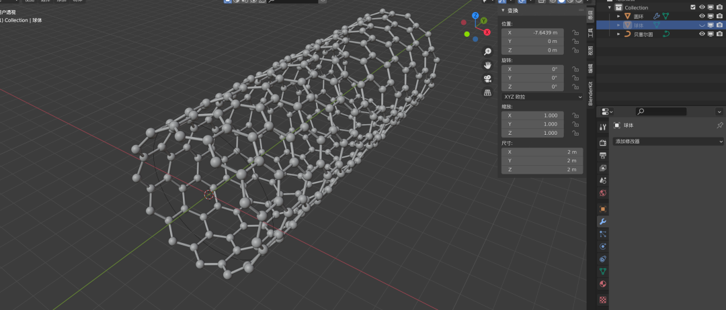Switch to the 工具 sidebar tab
Screen dimensions: 726x310
(590, 32)
